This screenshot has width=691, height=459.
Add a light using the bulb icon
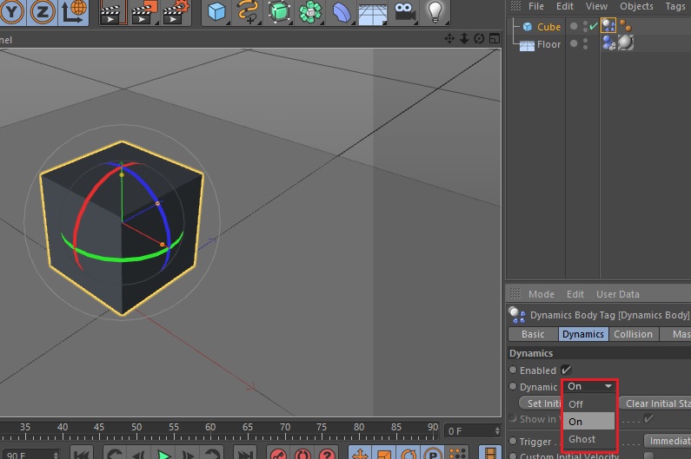pyautogui.click(x=435, y=12)
